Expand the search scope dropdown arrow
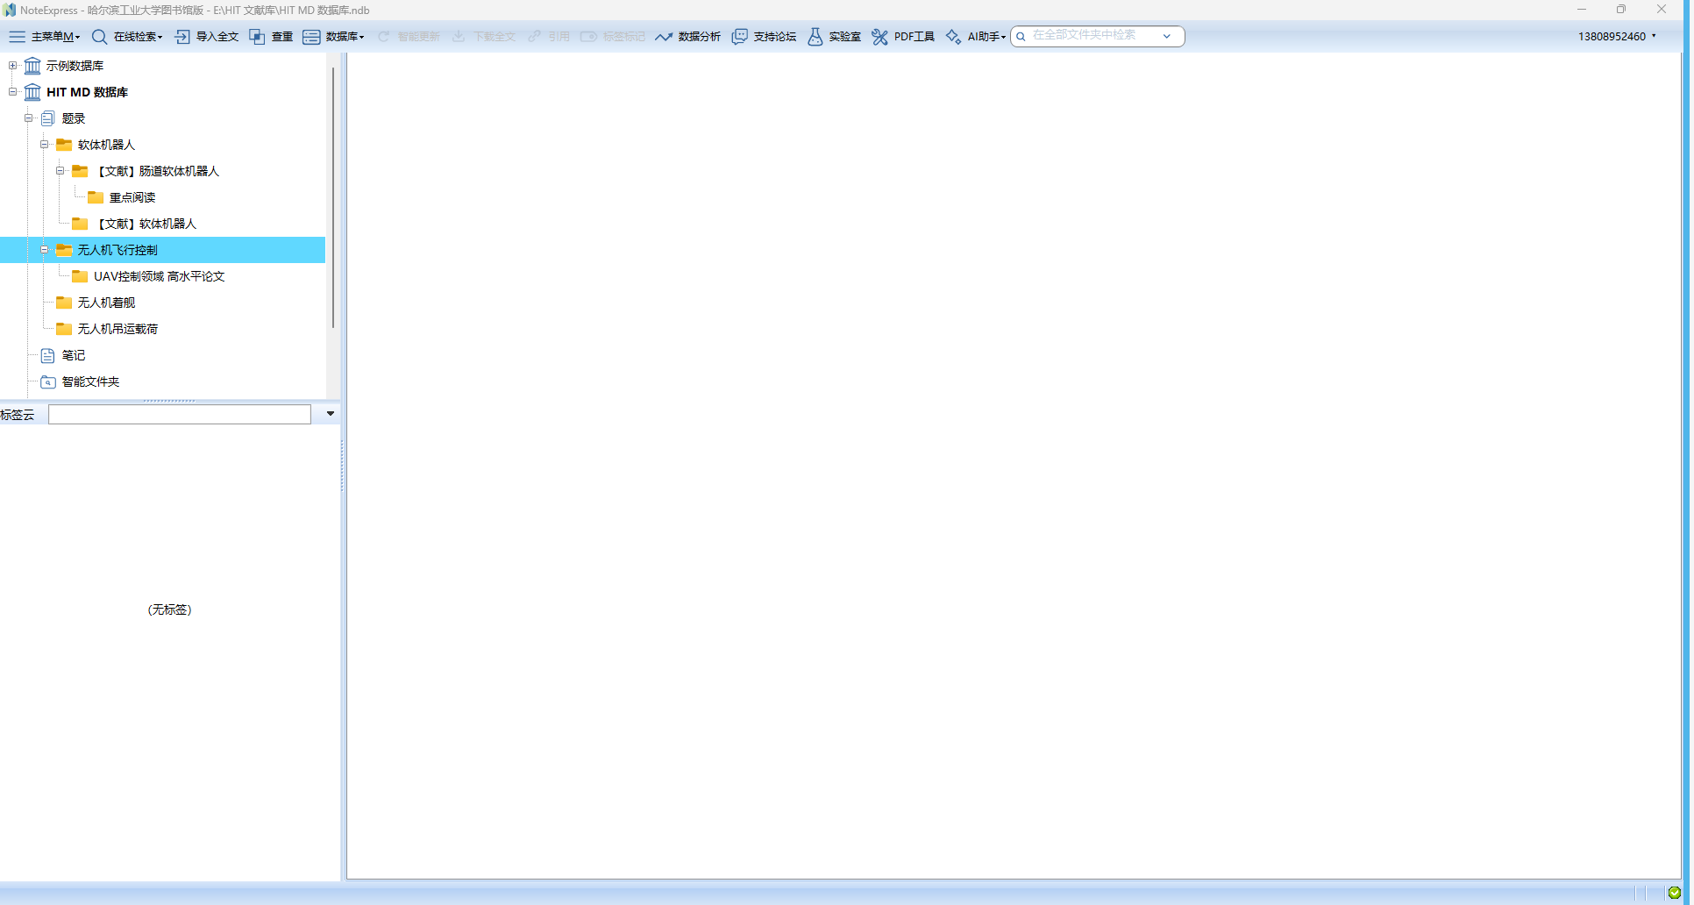 pyautogui.click(x=1167, y=37)
